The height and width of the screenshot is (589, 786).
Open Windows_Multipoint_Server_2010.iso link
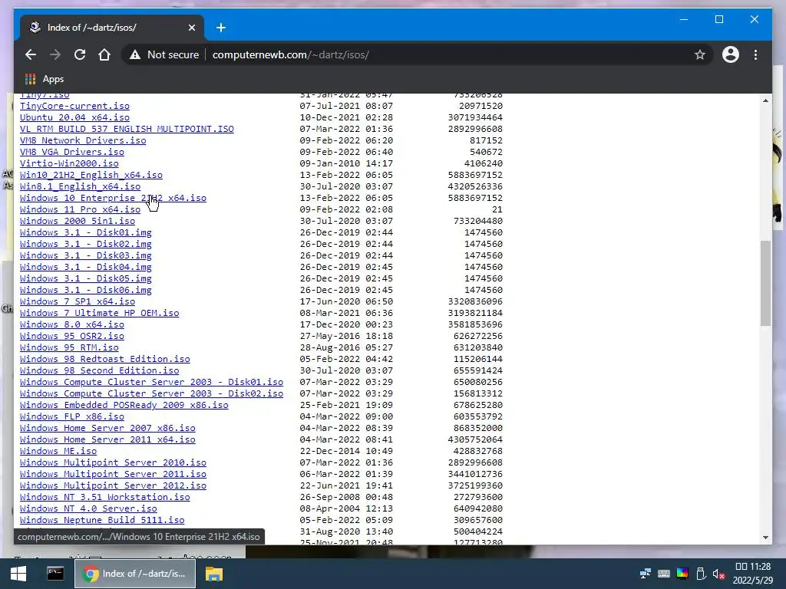113,463
